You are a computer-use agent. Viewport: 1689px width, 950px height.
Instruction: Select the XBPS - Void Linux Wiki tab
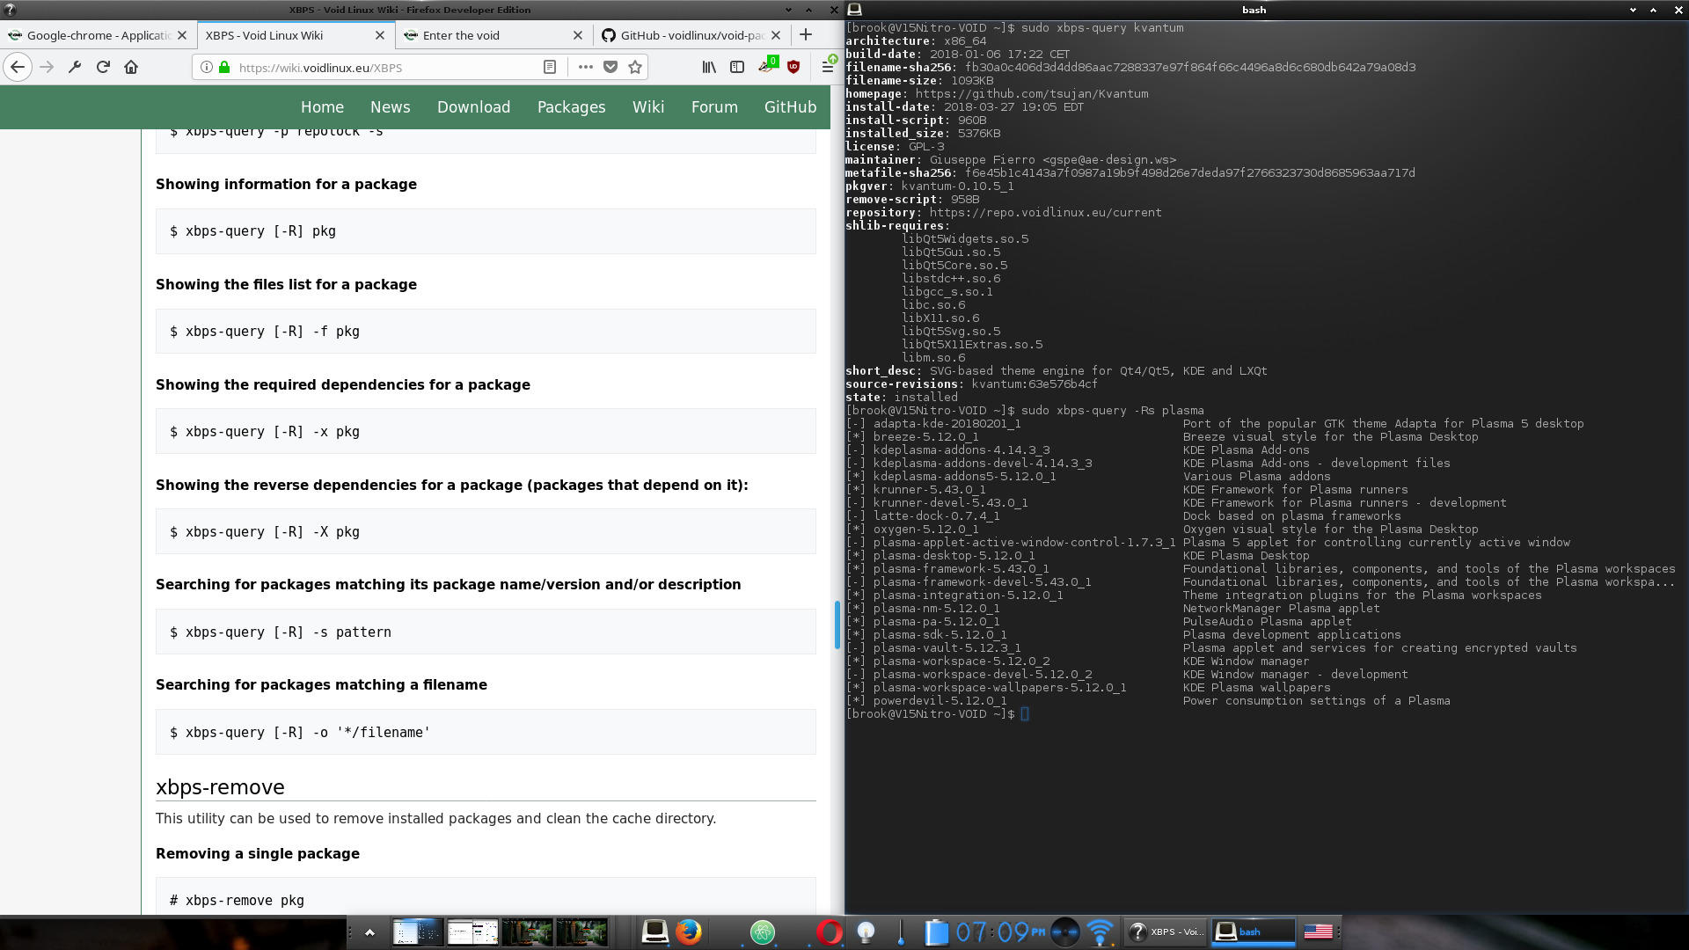click(296, 35)
